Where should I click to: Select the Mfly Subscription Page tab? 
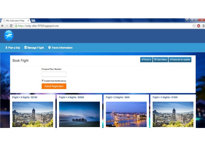[x=15, y=21]
